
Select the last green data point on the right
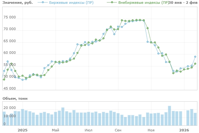coord(195,64)
